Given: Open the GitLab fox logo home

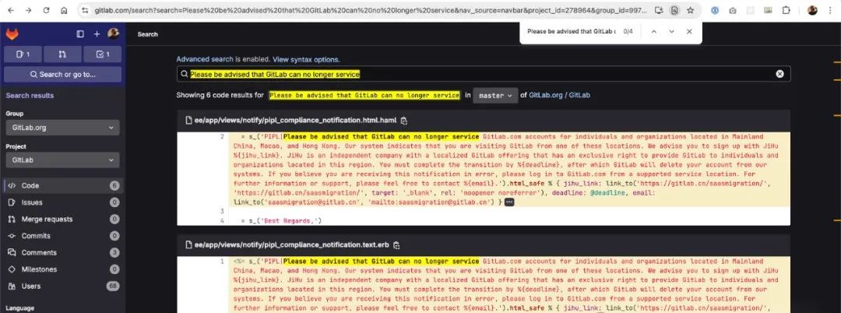Looking at the screenshot, I should (12, 34).
